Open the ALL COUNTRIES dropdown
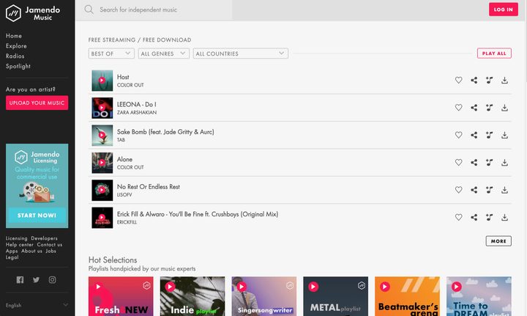The image size is (527, 316). [241, 54]
